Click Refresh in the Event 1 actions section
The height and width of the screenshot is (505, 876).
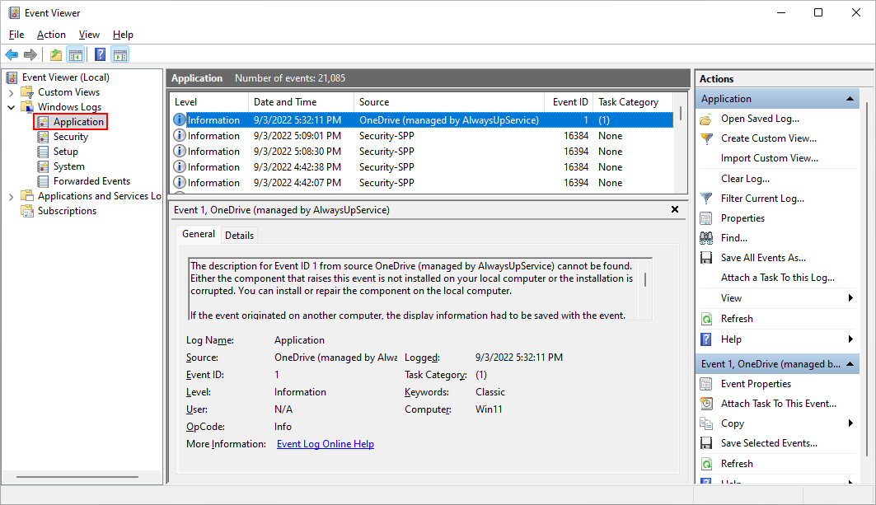point(737,464)
